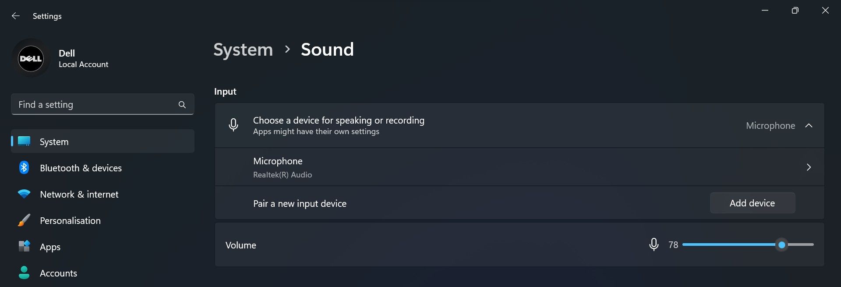Open Bluetooth & devices settings
841x287 pixels.
click(x=81, y=168)
